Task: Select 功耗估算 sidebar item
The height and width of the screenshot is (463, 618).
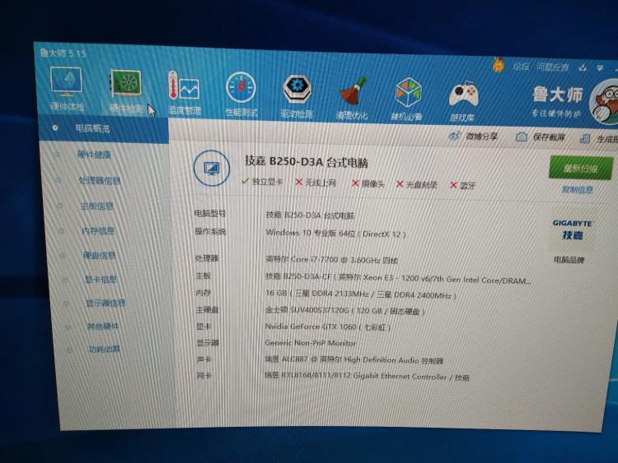Action: coord(104,350)
